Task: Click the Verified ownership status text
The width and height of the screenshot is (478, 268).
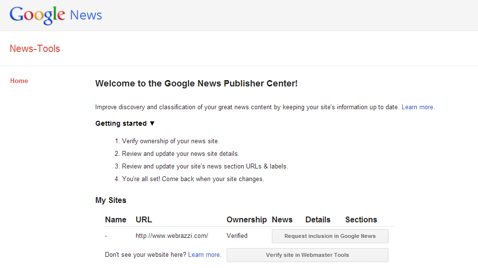Action: pyautogui.click(x=237, y=236)
